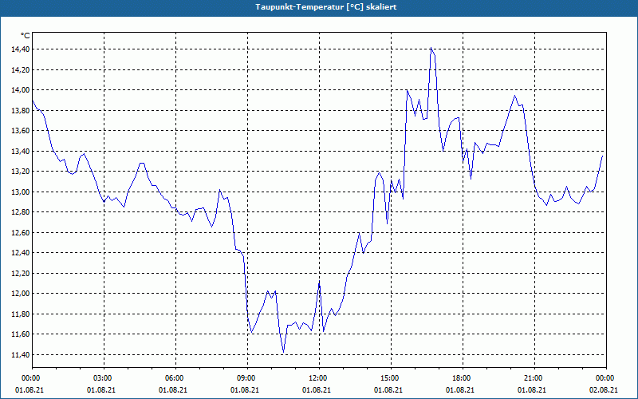This screenshot has width=638, height=399.
Task: Select the 14,00 y-axis label
Action: tap(21, 90)
